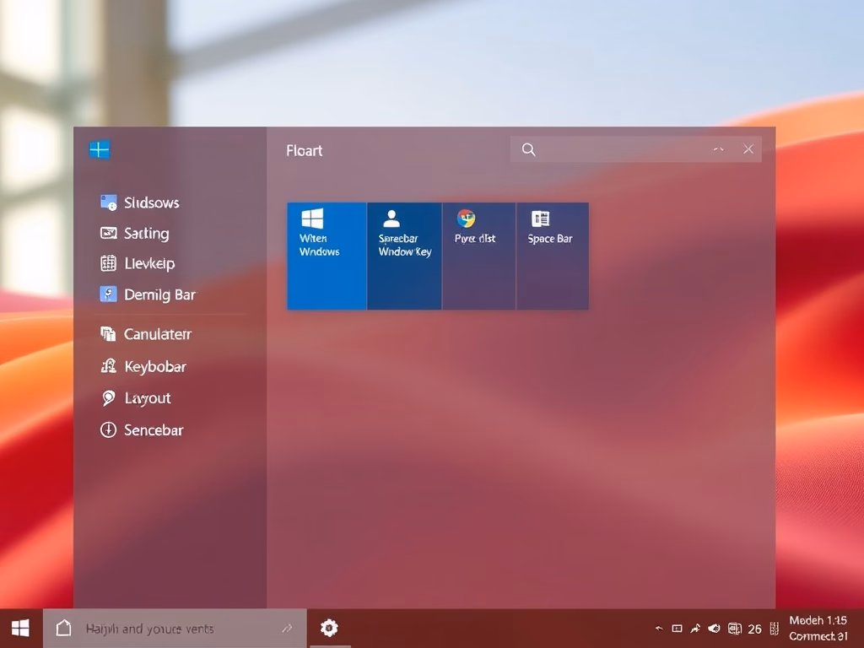The height and width of the screenshot is (648, 864).
Task: Click the Demilg Bar icon
Action: (109, 294)
